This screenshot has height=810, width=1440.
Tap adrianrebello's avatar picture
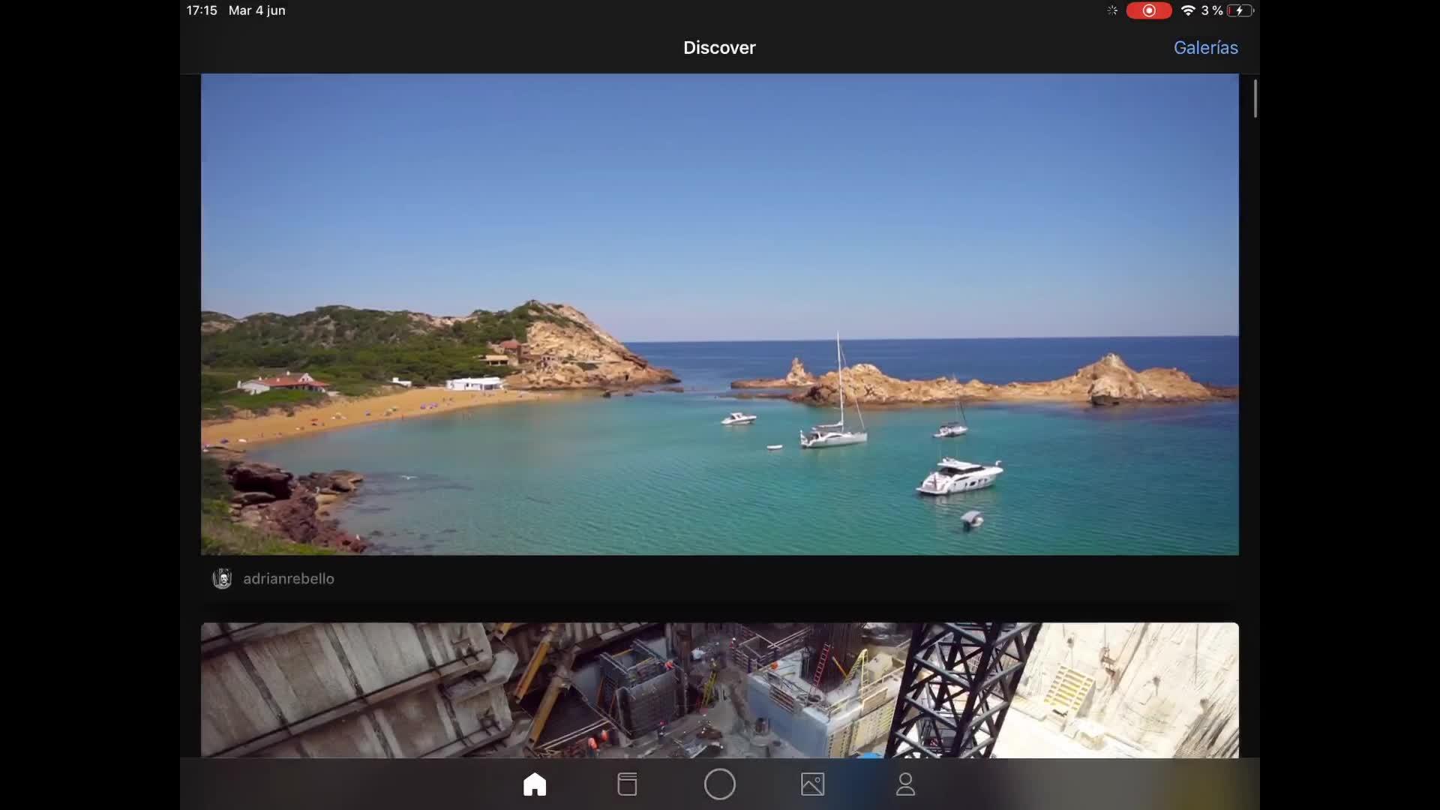point(222,579)
